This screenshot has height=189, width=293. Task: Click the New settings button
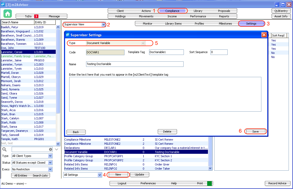(118, 175)
